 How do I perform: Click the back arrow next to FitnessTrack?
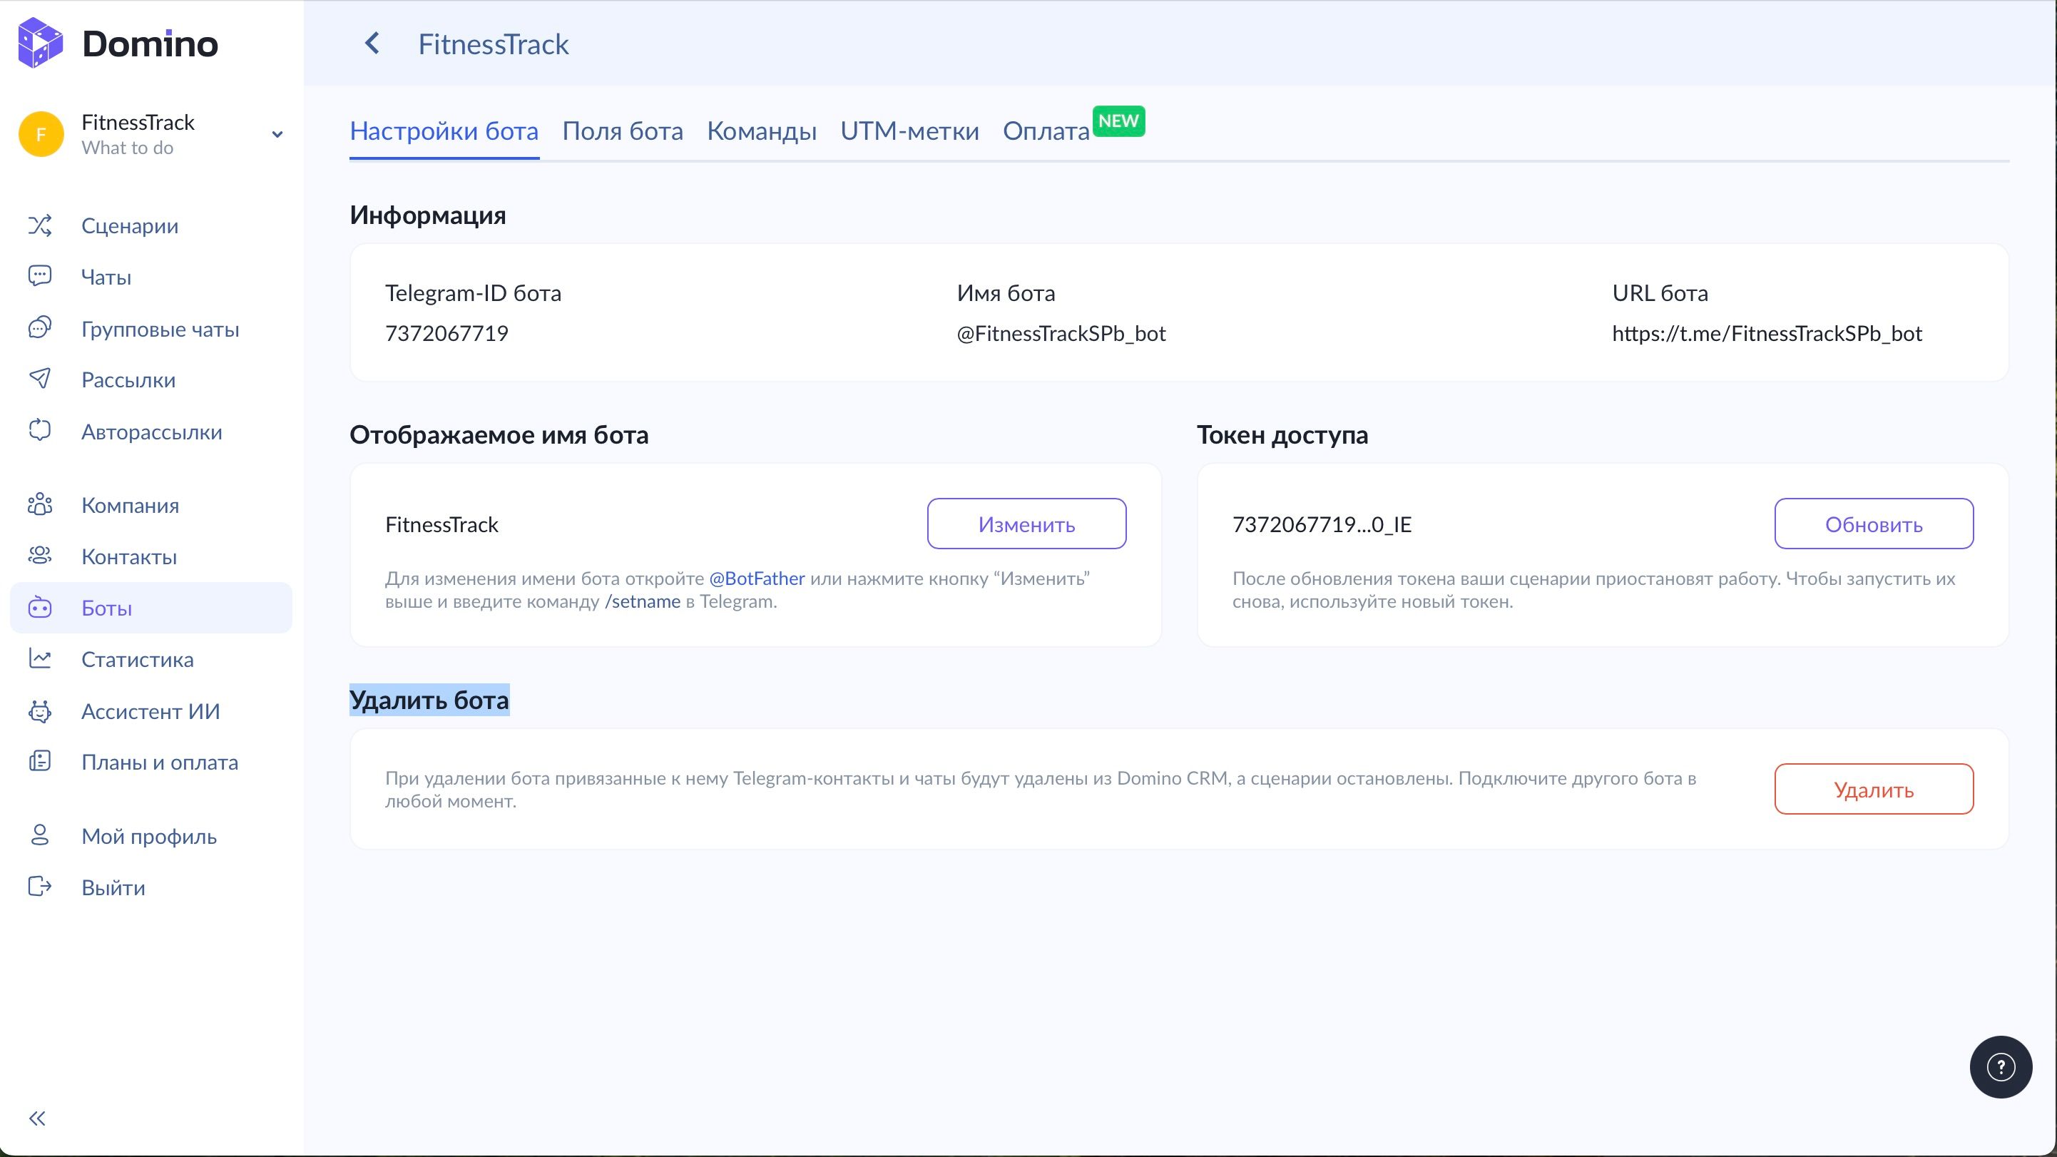tap(372, 43)
